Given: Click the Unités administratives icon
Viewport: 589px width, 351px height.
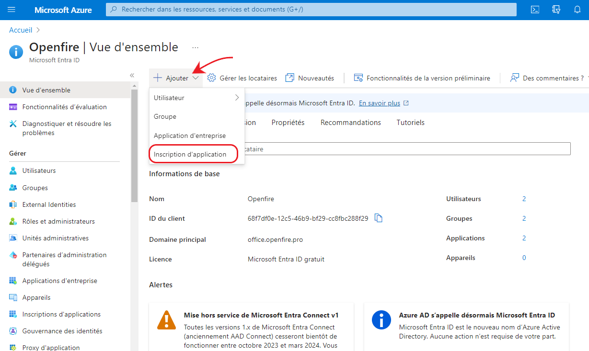Looking at the screenshot, I should click(x=13, y=238).
